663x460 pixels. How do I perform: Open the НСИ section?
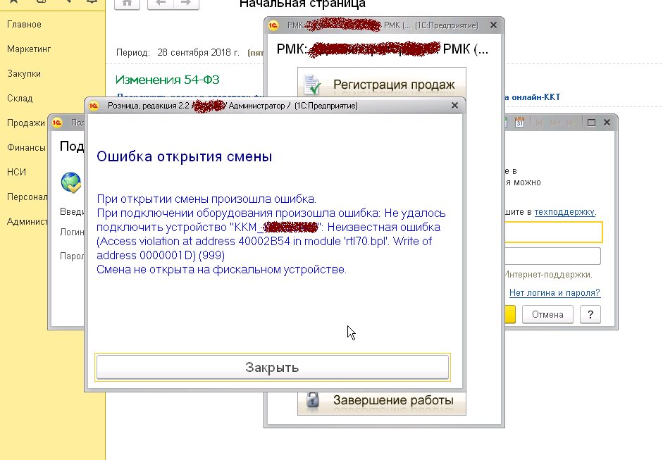pos(16,172)
